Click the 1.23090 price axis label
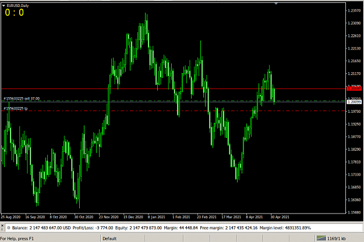Viewport: 364px width, 242px height. pyautogui.click(x=355, y=23)
